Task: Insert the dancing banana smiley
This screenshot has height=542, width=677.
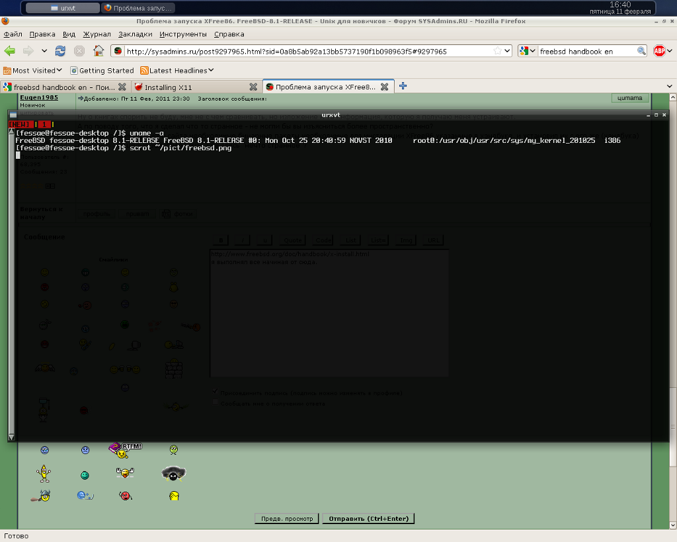Action: 44,473
